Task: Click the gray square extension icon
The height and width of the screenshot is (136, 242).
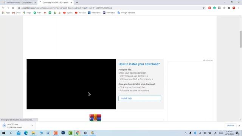Action: click(219, 8)
